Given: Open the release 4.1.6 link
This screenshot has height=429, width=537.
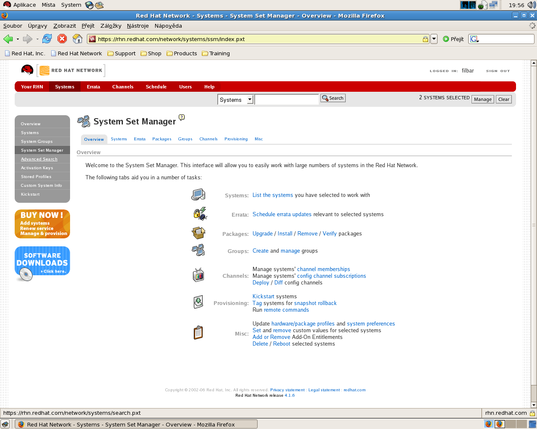Looking at the screenshot, I should point(289,395).
